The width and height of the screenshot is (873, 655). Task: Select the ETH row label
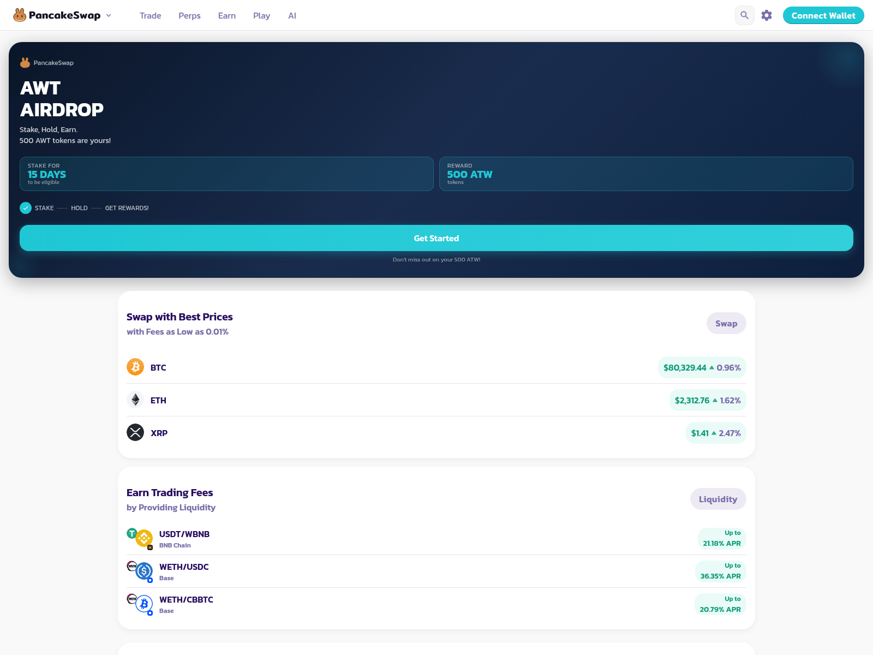pos(158,400)
